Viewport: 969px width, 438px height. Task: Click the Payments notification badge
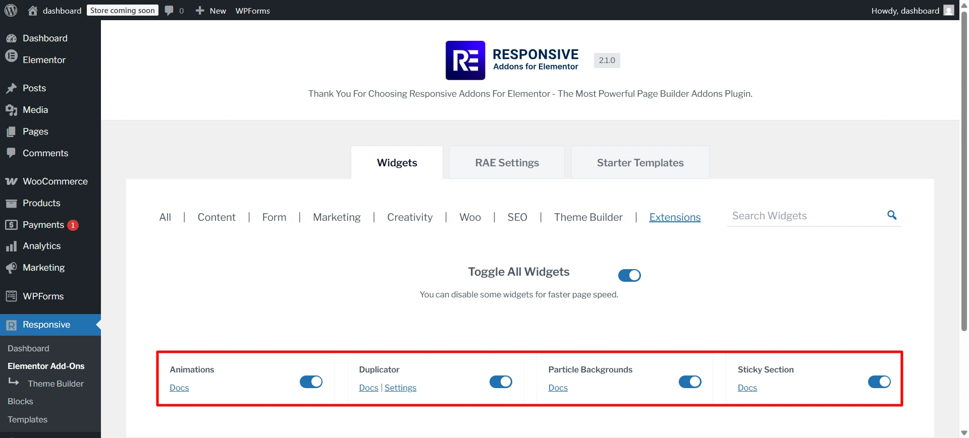tap(73, 225)
